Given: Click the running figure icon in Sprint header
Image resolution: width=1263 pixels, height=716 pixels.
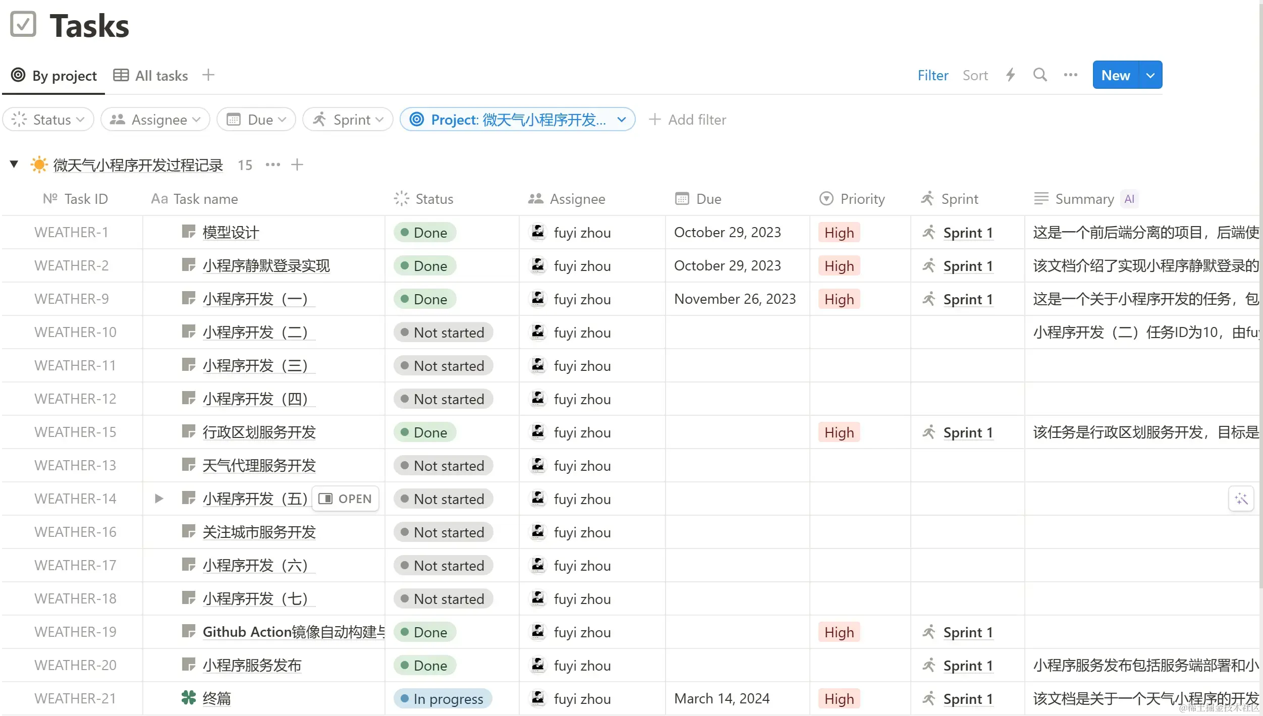Looking at the screenshot, I should [x=927, y=198].
